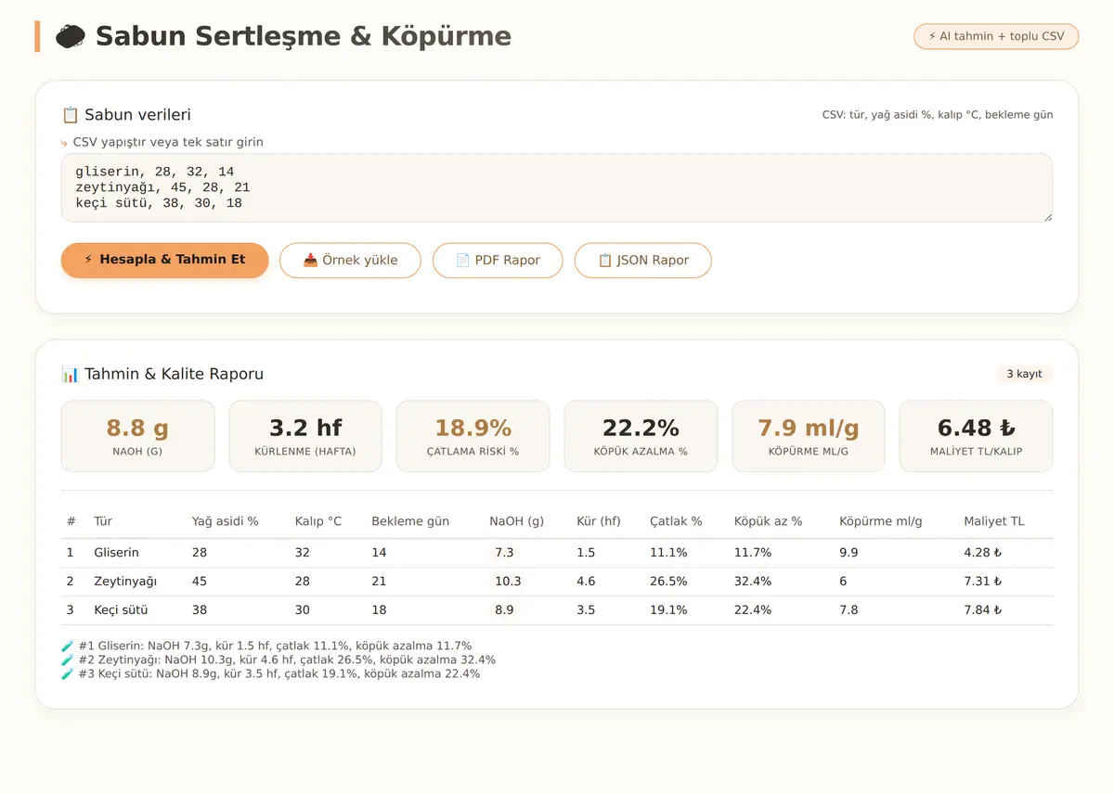Click the 3 kayıt badge

pos(1024,374)
